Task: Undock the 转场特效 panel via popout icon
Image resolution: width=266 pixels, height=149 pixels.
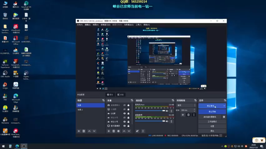Action: click(x=195, y=100)
